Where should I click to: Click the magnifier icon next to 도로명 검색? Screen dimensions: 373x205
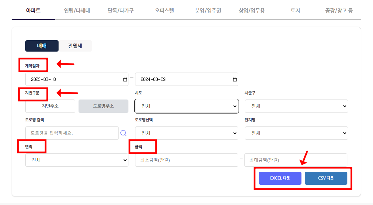123,133
